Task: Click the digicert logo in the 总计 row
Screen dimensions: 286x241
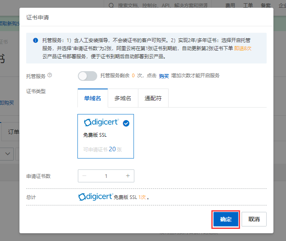Action: pos(95,197)
